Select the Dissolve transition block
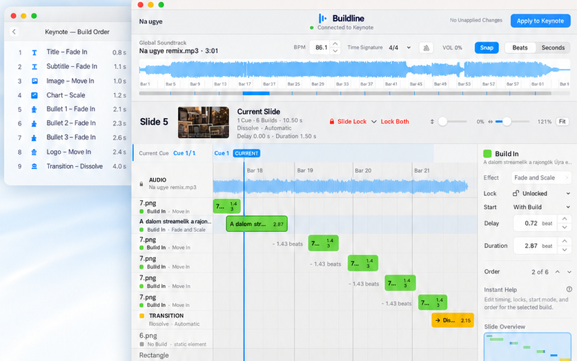 tap(453, 320)
